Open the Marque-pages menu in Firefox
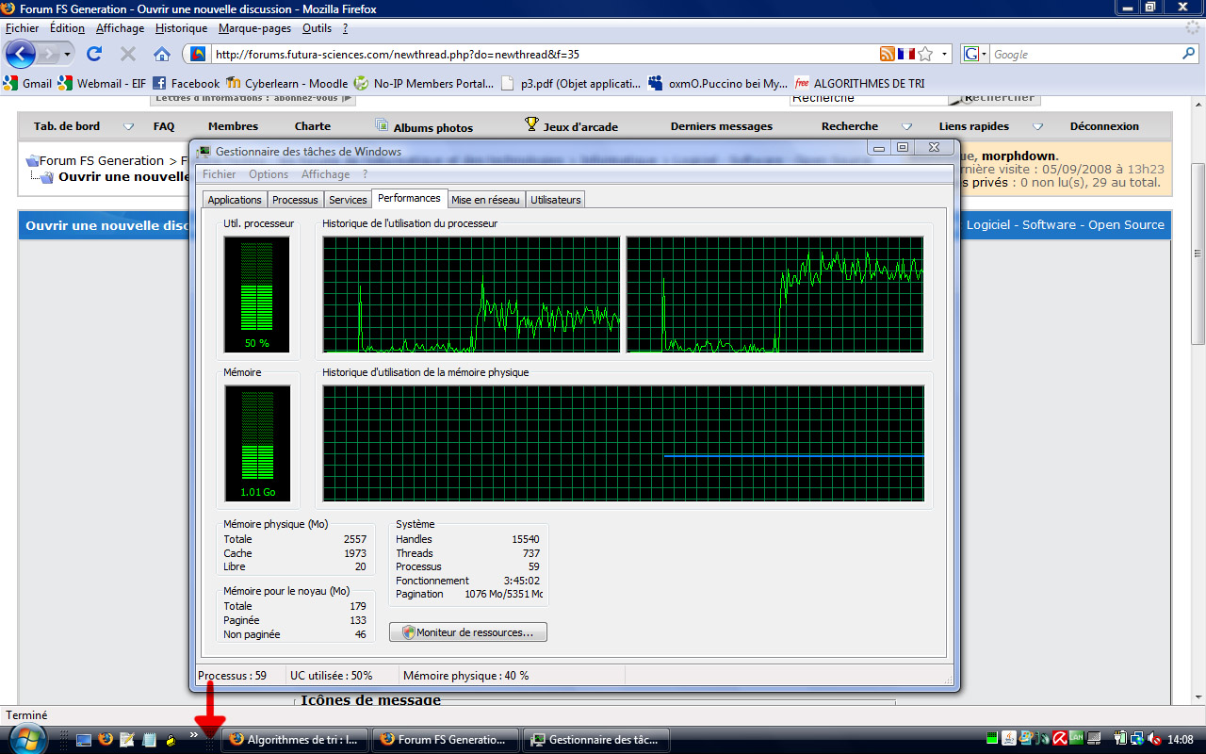Image resolution: width=1206 pixels, height=754 pixels. click(x=254, y=28)
